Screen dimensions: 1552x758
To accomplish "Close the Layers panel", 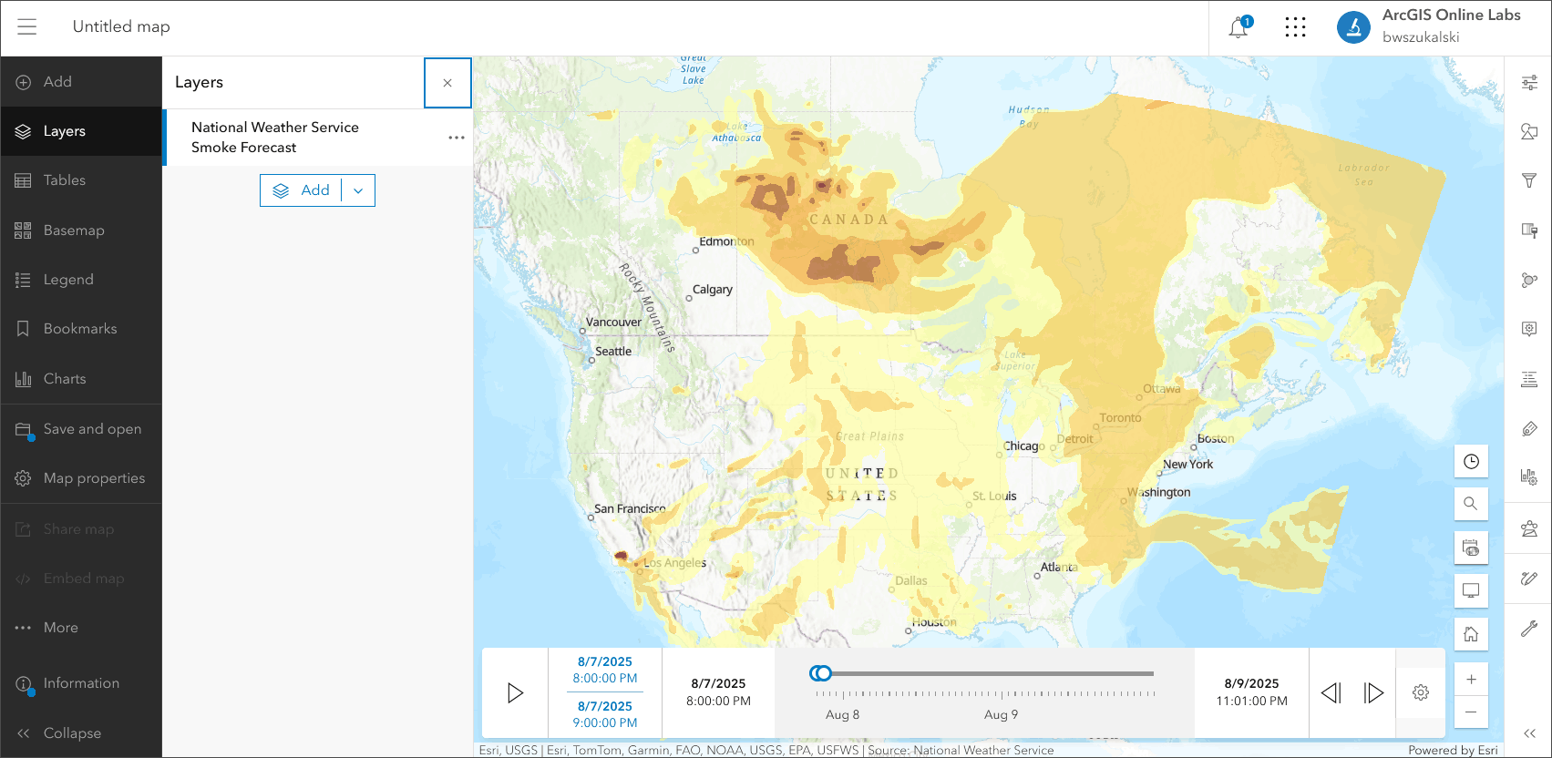I will (447, 83).
